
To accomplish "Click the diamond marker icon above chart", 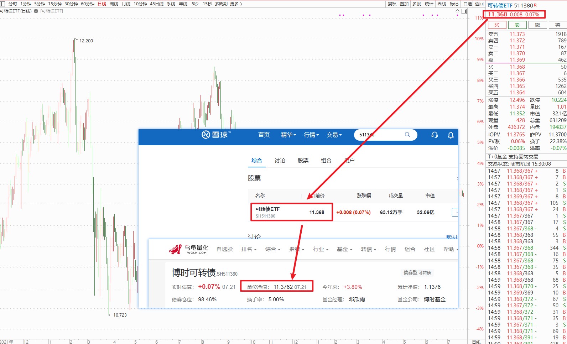I will pyautogui.click(x=458, y=11).
